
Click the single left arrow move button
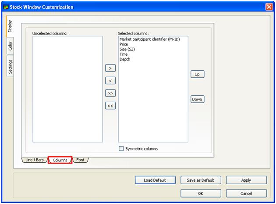point(110,81)
